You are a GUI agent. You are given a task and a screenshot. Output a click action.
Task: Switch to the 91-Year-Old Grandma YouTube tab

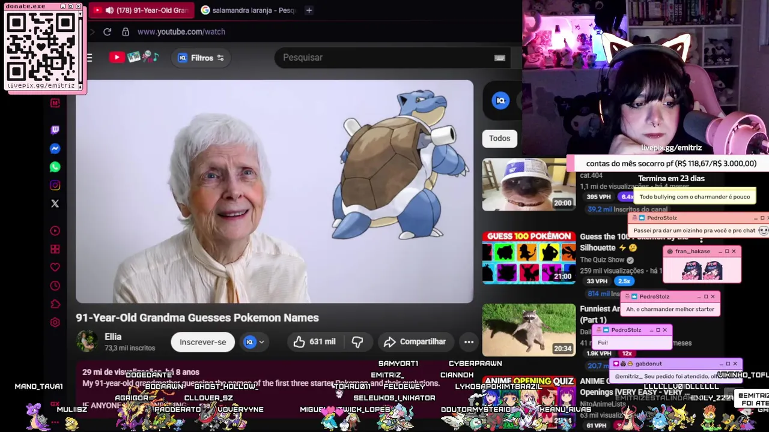click(142, 10)
